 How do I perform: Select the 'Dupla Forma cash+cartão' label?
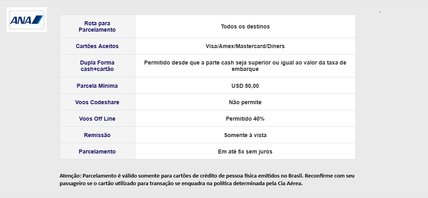[97, 66]
